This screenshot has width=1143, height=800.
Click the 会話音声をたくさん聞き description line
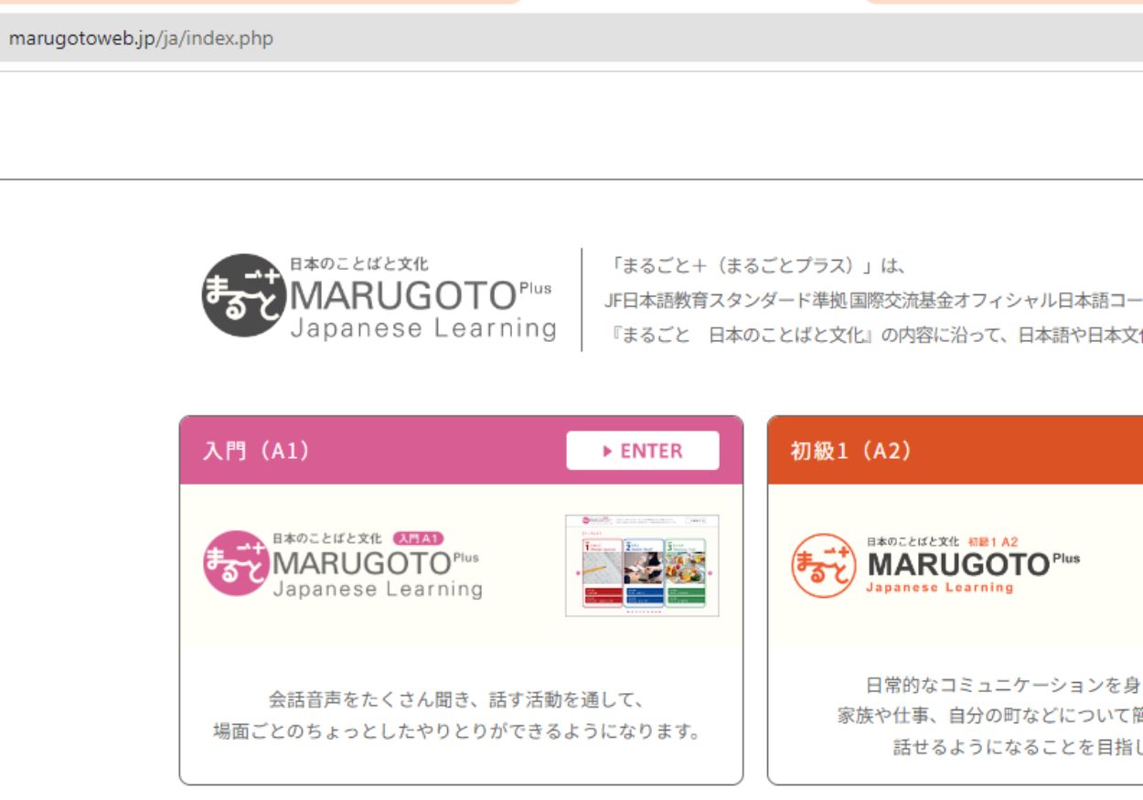(x=457, y=701)
